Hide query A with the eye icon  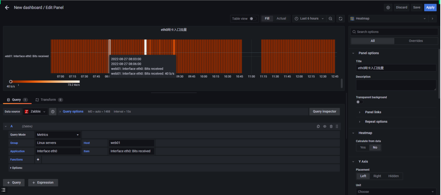tap(325, 126)
